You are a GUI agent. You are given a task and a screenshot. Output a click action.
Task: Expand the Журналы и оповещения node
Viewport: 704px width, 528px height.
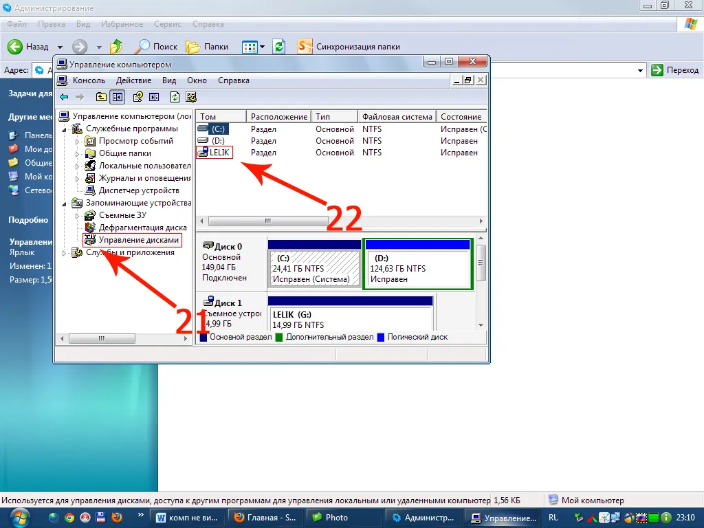[77, 179]
